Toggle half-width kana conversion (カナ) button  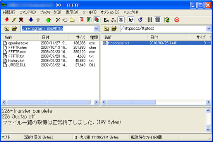[x=131, y=20]
